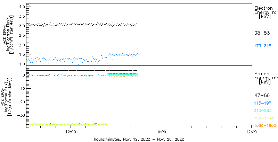The height and width of the screenshot is (142, 278).
Task: Click the ACE EPAM Electron Flux axis title
Action: pos(8,34)
